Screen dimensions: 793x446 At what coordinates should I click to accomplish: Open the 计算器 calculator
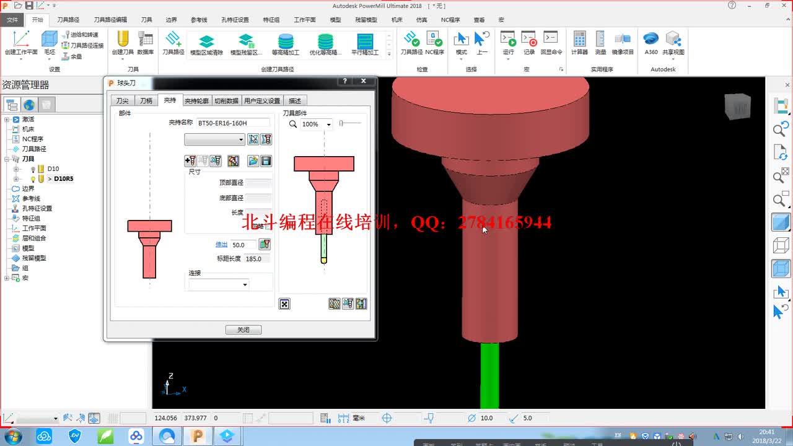(x=579, y=43)
